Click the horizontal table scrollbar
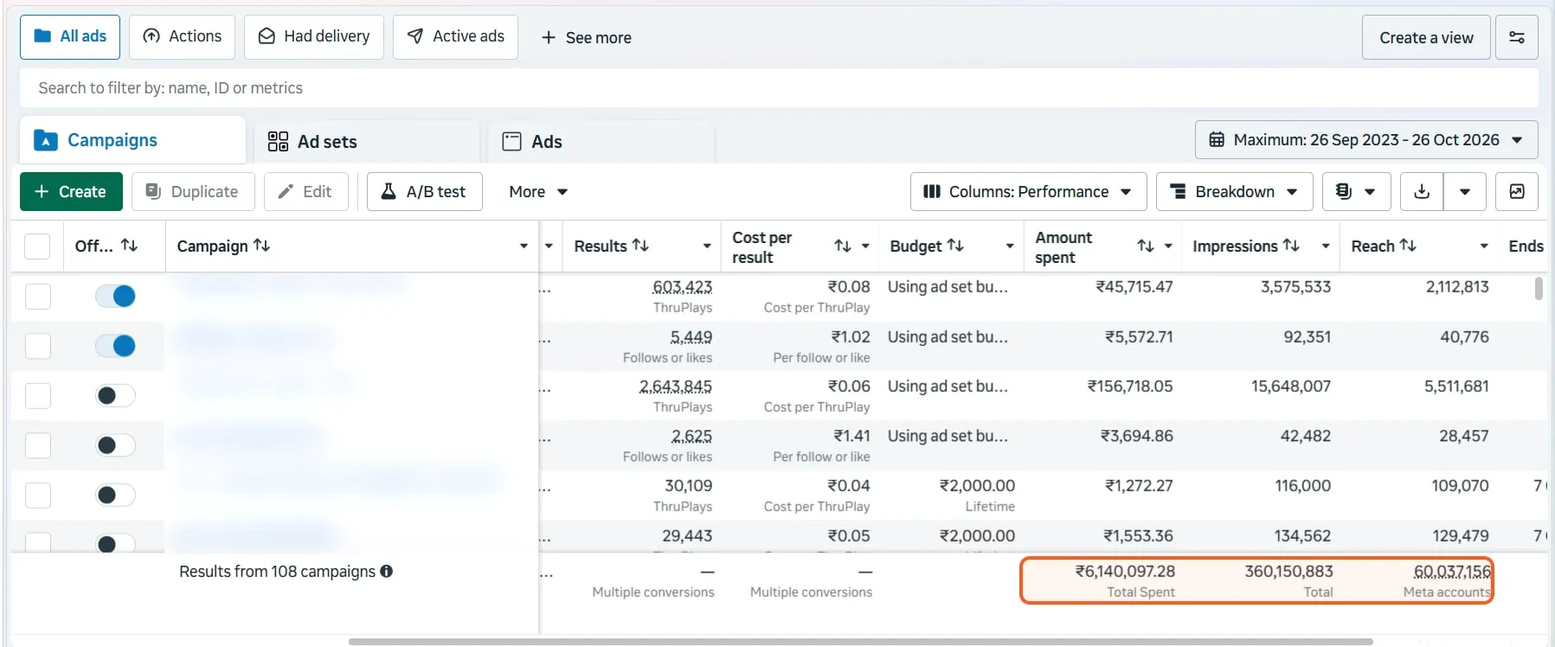This screenshot has width=1555, height=647. [x=860, y=642]
